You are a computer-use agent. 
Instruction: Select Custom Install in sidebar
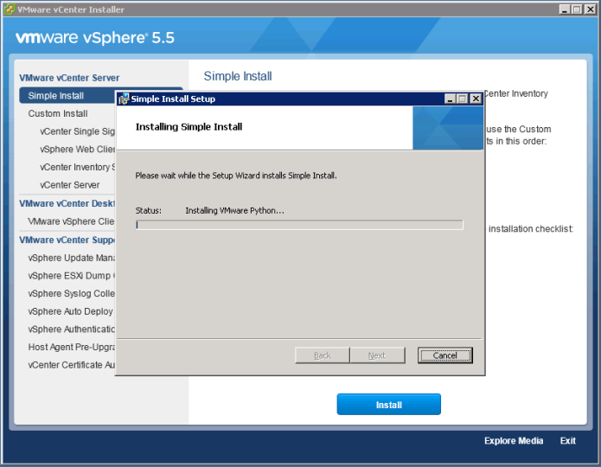[58, 113]
